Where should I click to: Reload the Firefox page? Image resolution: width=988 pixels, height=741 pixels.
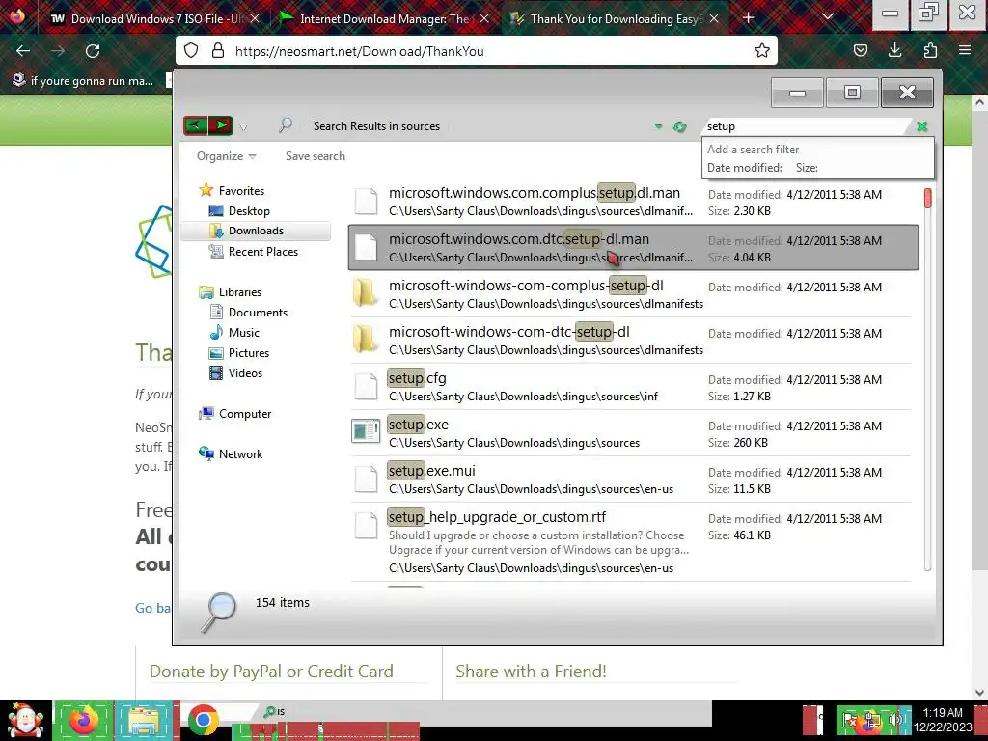93,51
